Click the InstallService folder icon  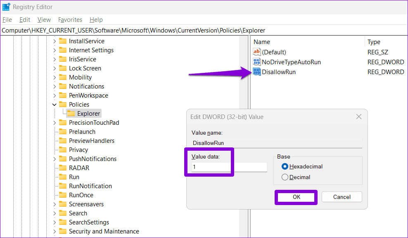click(x=63, y=41)
